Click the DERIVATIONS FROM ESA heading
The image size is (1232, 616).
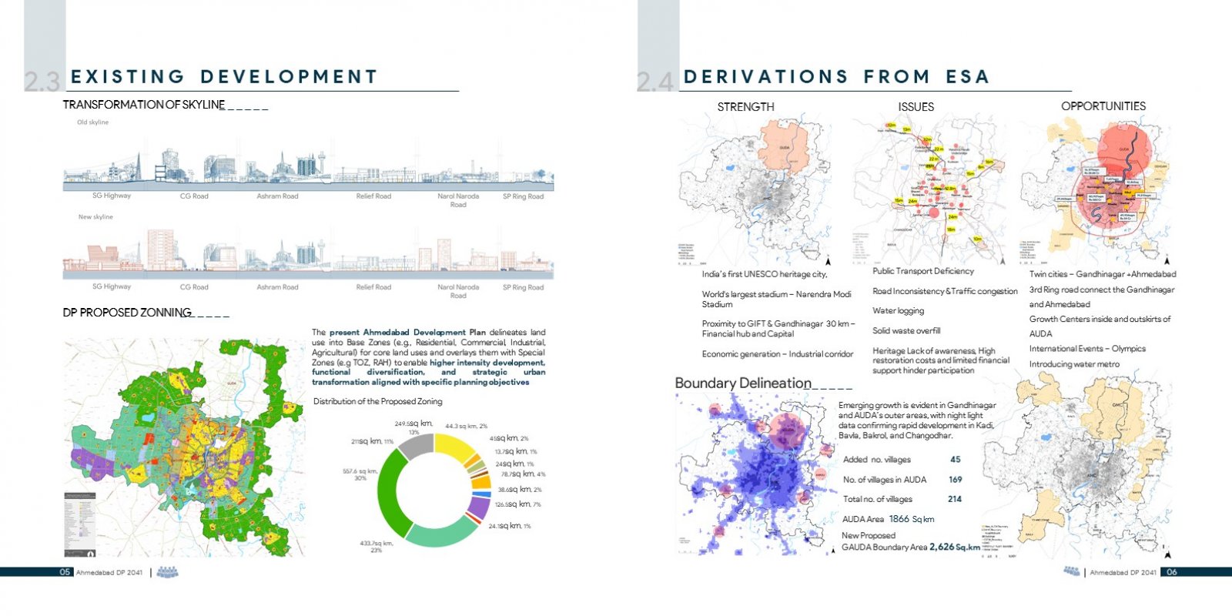pos(836,77)
